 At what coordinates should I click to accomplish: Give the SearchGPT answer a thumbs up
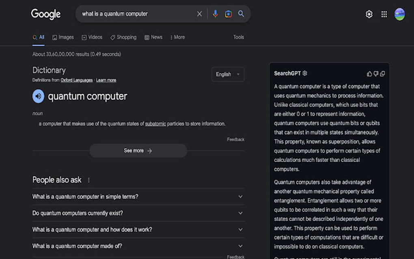click(x=369, y=73)
